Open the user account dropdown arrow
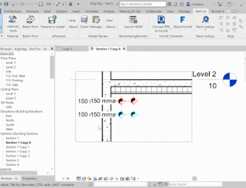The width and height of the screenshot is (246, 188). (x=214, y=4)
